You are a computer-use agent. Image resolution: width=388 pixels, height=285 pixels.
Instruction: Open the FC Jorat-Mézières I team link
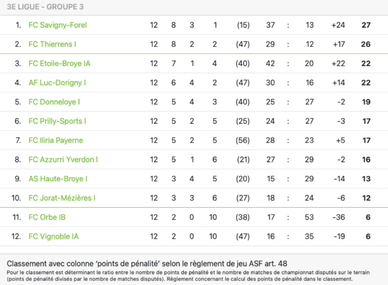click(62, 198)
